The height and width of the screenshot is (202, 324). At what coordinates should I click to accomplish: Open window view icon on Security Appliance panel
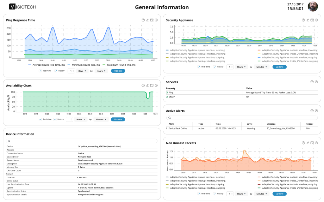pyautogui.click(x=312, y=20)
